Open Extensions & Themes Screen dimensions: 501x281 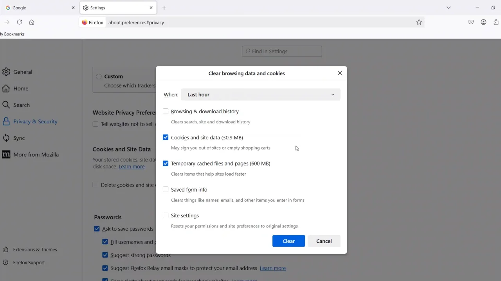(35, 249)
